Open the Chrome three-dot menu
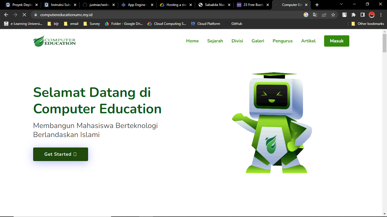 click(x=380, y=15)
